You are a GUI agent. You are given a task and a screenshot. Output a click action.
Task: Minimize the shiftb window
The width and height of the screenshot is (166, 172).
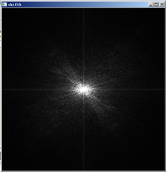pos(151,4)
